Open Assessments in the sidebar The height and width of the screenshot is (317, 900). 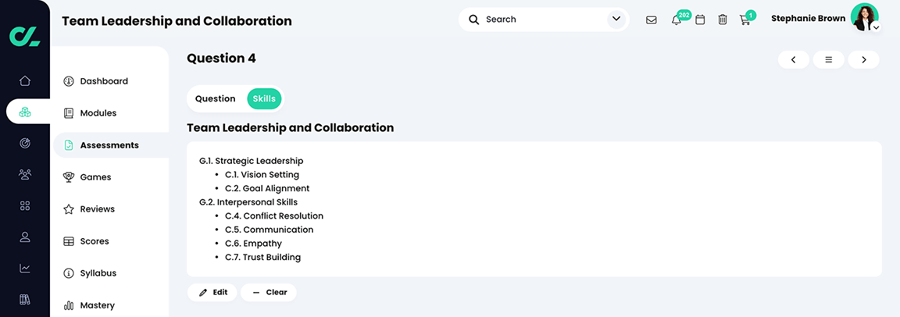click(x=111, y=145)
